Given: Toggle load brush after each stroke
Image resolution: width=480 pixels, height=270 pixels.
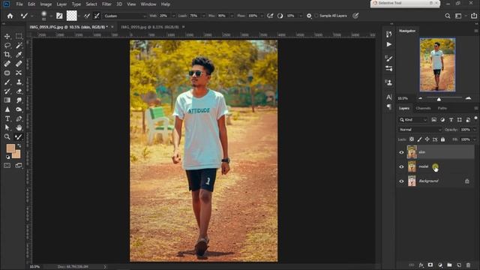Looking at the screenshot, I should (87, 16).
